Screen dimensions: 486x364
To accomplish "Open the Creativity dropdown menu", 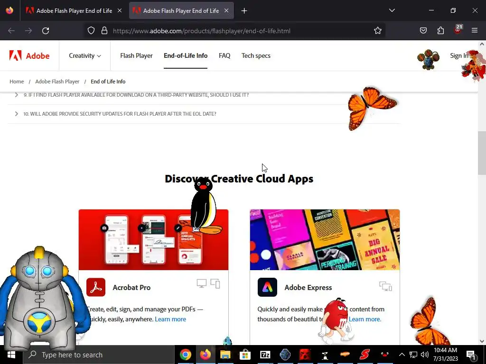I will pos(85,56).
